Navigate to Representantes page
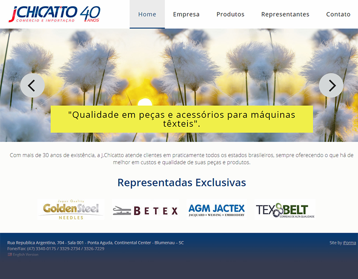The height and width of the screenshot is (279, 358). (285, 14)
